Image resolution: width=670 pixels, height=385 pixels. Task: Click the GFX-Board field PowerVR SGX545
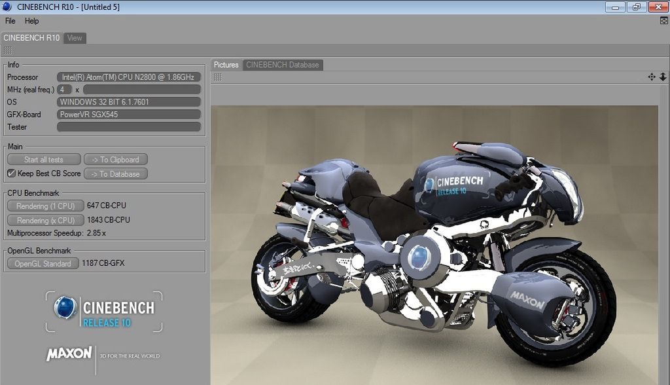point(129,114)
